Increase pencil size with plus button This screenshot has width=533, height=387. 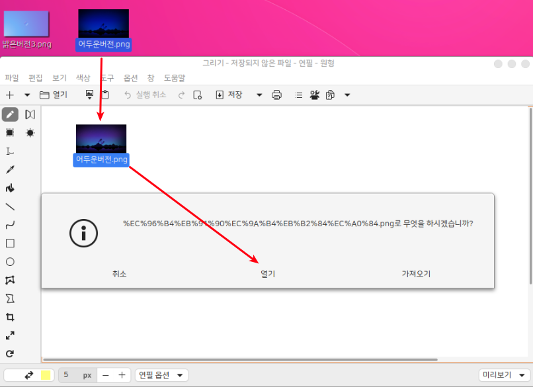pyautogui.click(x=122, y=375)
